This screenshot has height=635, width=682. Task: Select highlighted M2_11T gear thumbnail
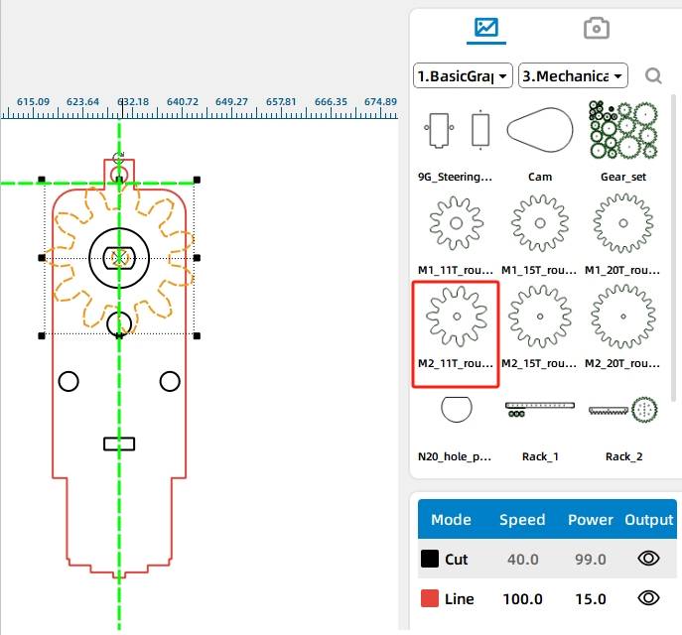(456, 319)
